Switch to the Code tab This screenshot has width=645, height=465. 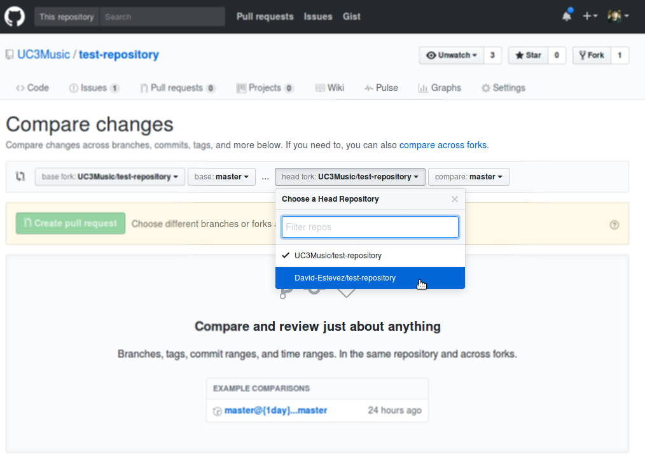pos(32,88)
